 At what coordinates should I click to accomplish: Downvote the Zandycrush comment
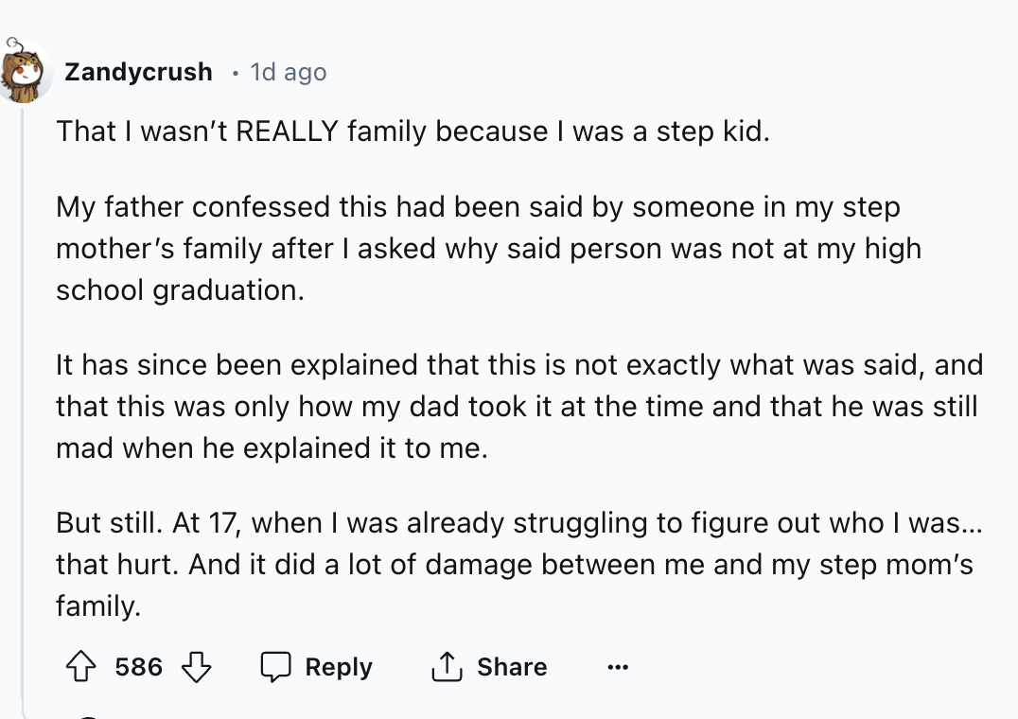[x=195, y=667]
